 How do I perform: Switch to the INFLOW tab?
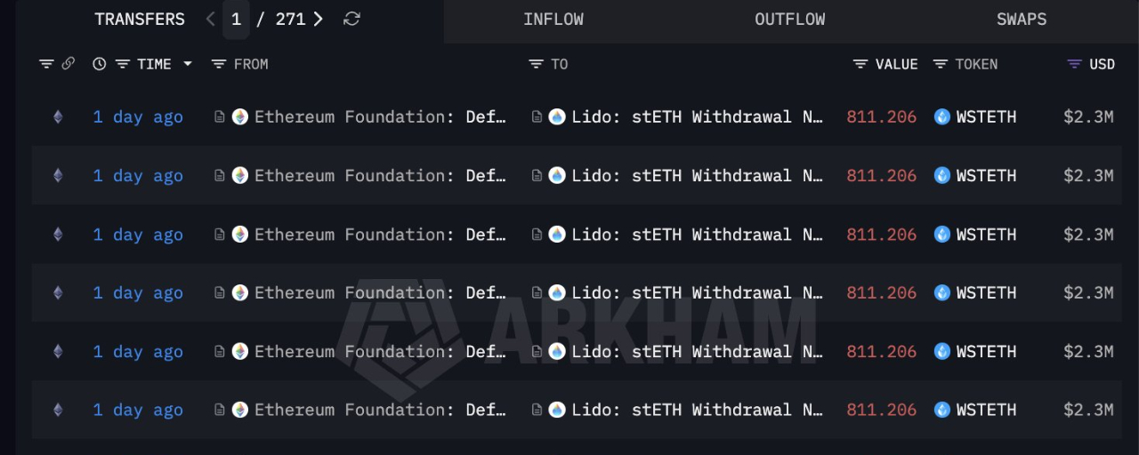[x=553, y=20]
